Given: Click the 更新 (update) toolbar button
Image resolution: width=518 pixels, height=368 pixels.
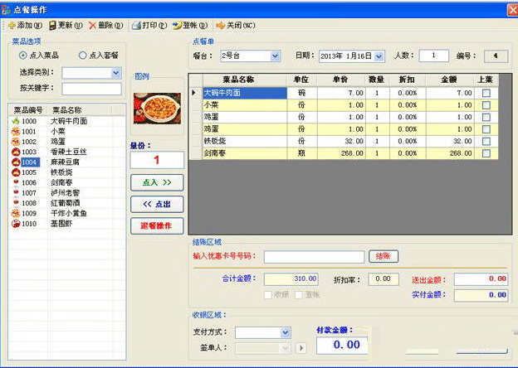Looking at the screenshot, I should pos(66,26).
